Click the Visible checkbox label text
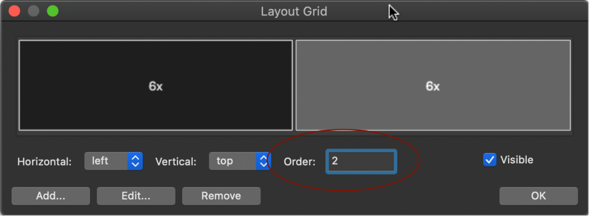 click(x=517, y=160)
